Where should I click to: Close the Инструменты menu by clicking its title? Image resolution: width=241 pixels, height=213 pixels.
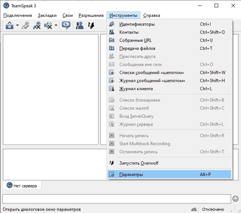pyautogui.click(x=123, y=15)
